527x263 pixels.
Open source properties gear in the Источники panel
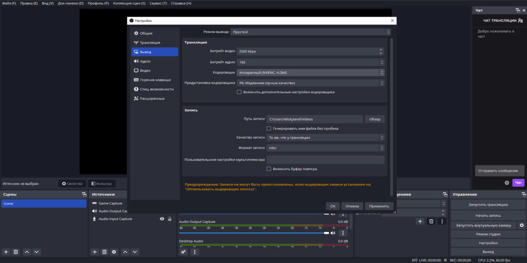point(114,252)
